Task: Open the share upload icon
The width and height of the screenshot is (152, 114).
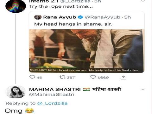Action: coord(123,78)
